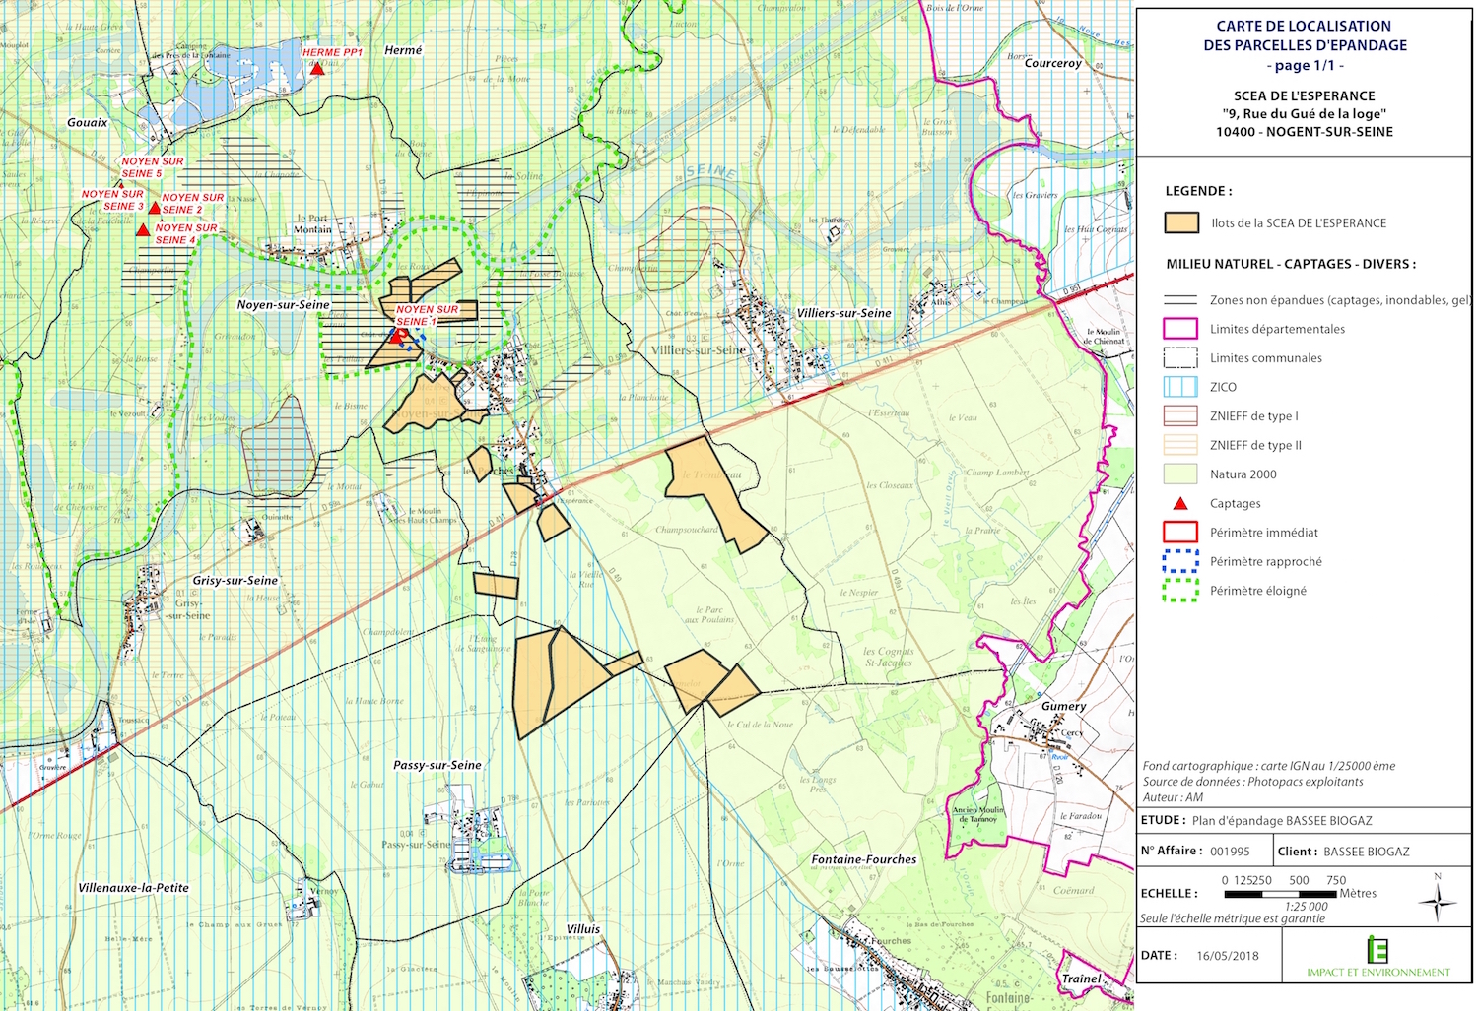
Task: Click the ZNIEFF de type II legend swatch
Action: [x=1180, y=445]
